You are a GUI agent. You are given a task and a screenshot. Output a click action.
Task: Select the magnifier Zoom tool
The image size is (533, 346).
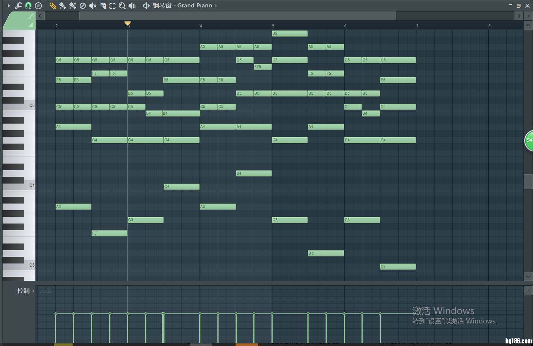[122, 6]
